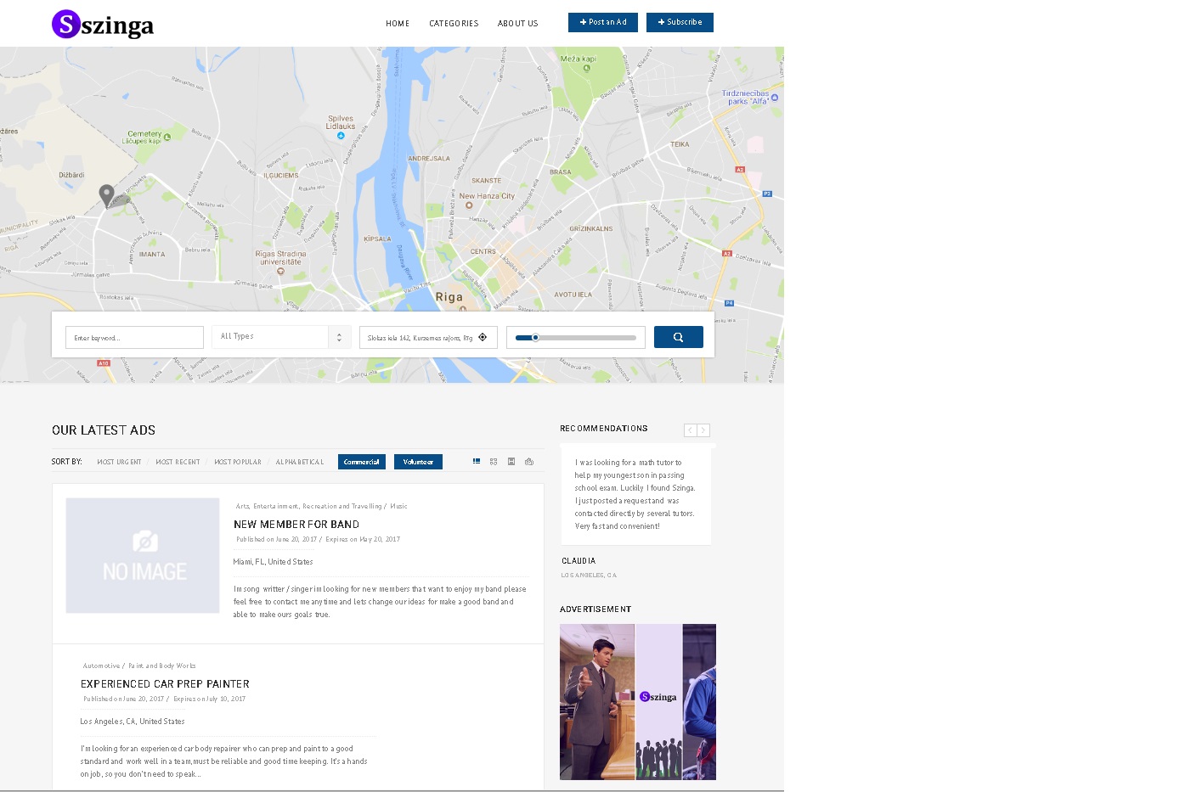
Task: Open the CATEGORIES menu
Action: pyautogui.click(x=454, y=24)
